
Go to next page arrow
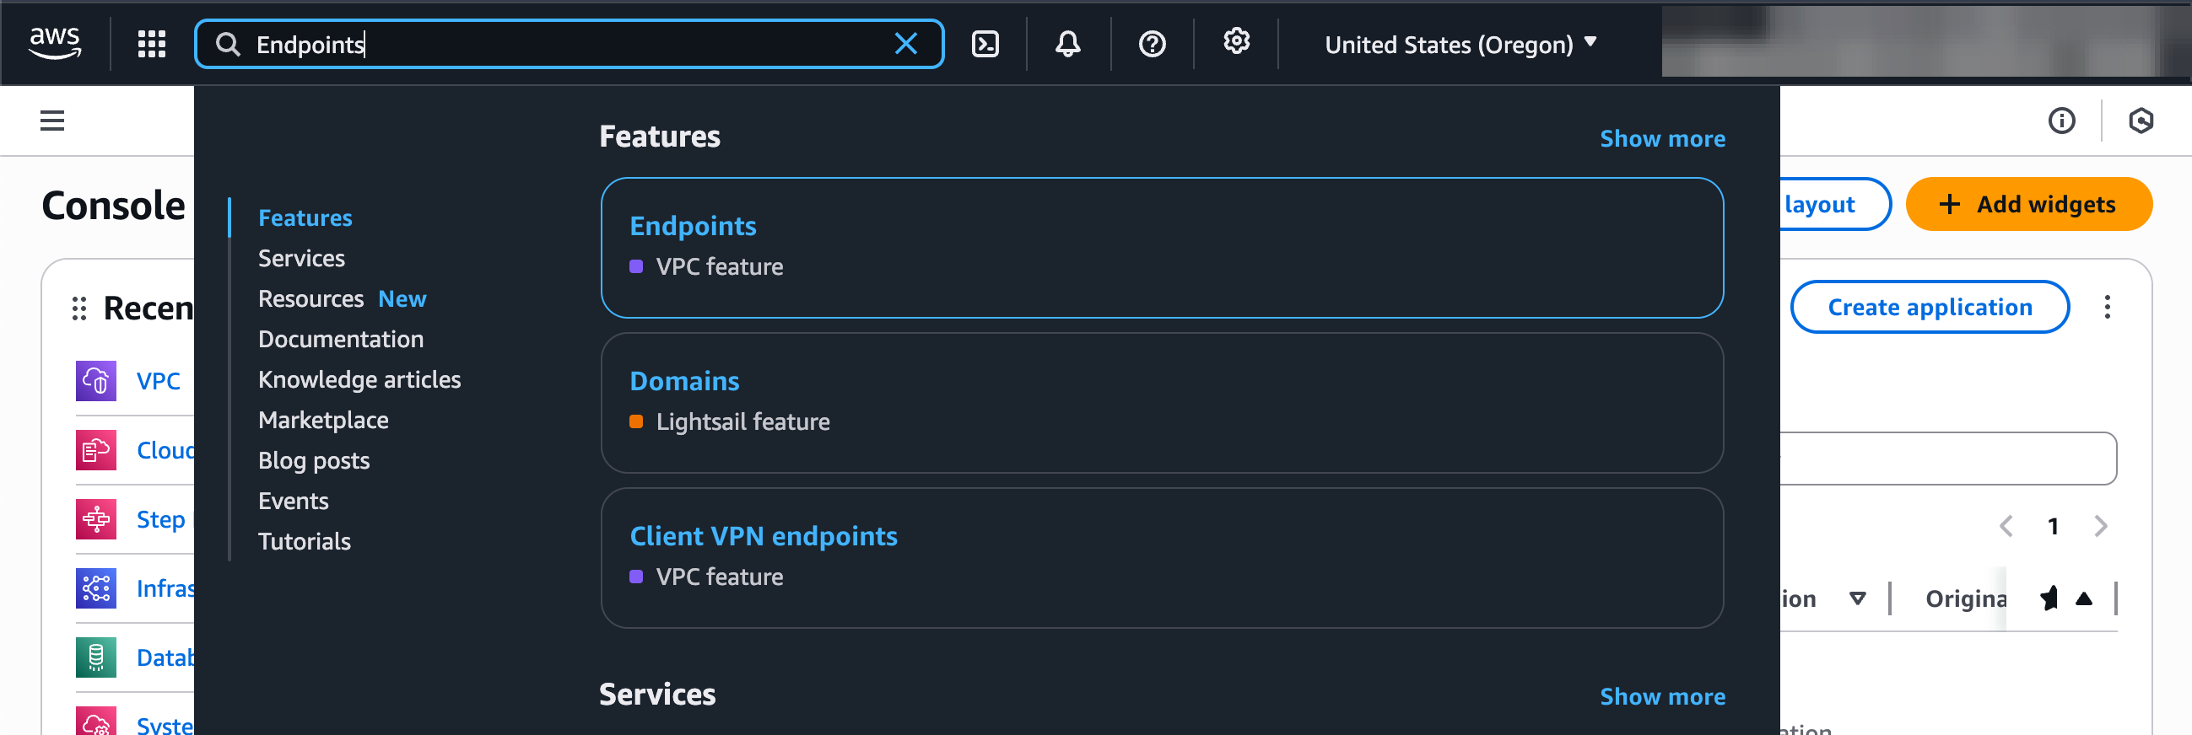coord(2100,526)
